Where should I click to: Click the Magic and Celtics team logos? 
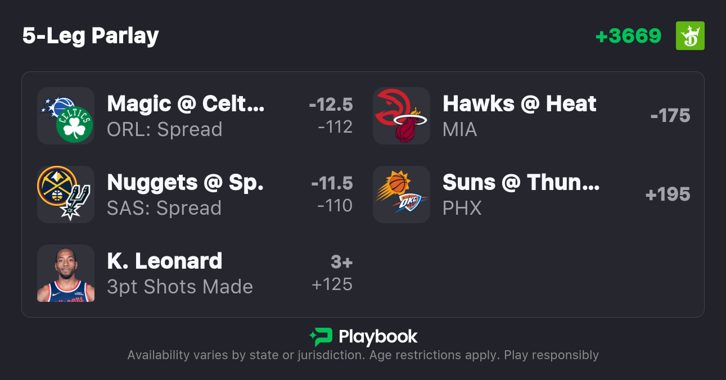click(66, 116)
